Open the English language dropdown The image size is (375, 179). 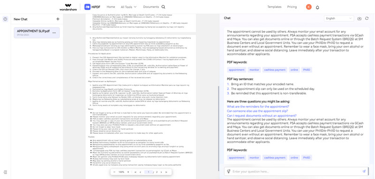pyautogui.click(x=339, y=18)
